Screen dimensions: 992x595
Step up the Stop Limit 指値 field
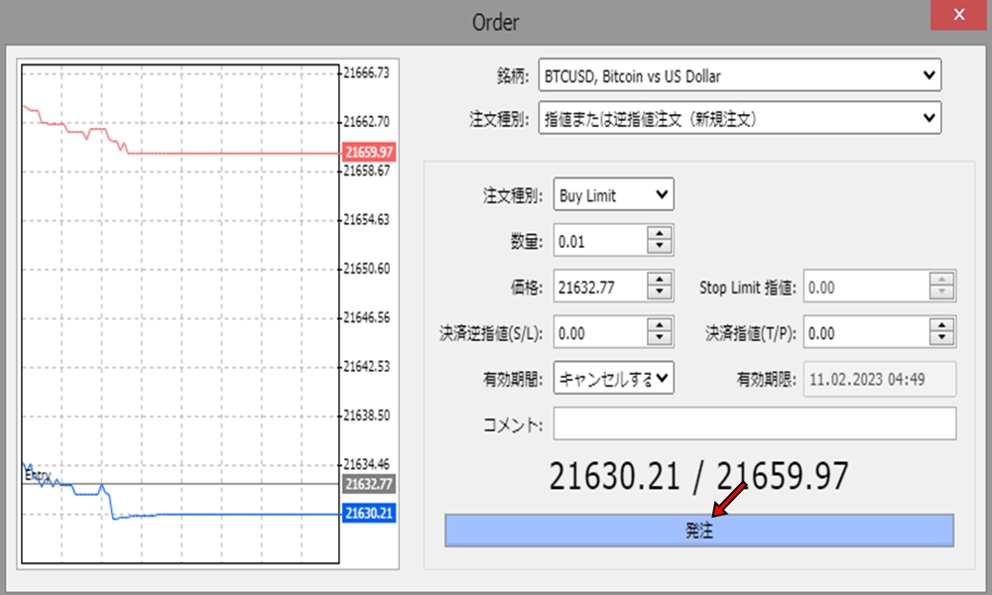coord(940,280)
